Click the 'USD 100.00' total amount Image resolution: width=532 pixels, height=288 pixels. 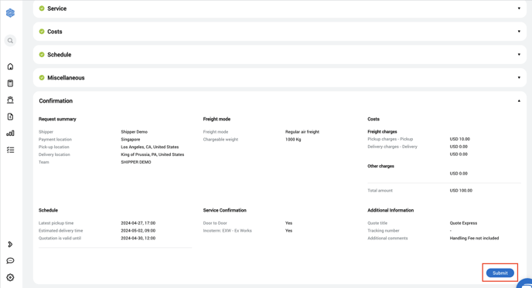(461, 191)
